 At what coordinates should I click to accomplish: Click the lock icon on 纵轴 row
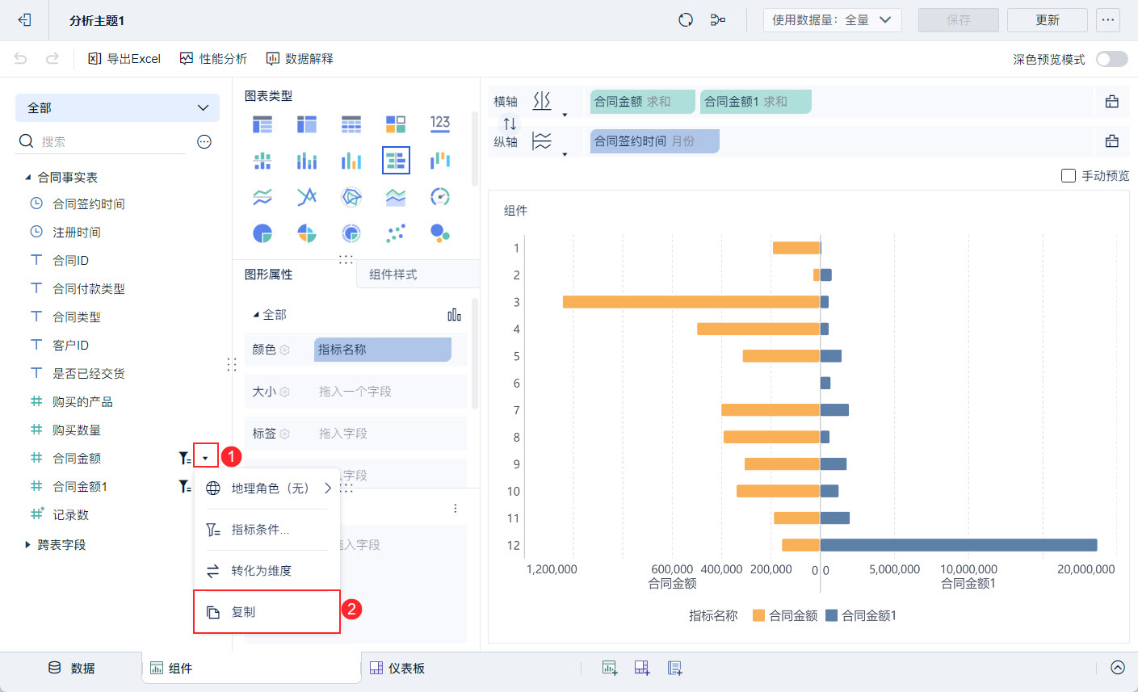coord(1112,141)
